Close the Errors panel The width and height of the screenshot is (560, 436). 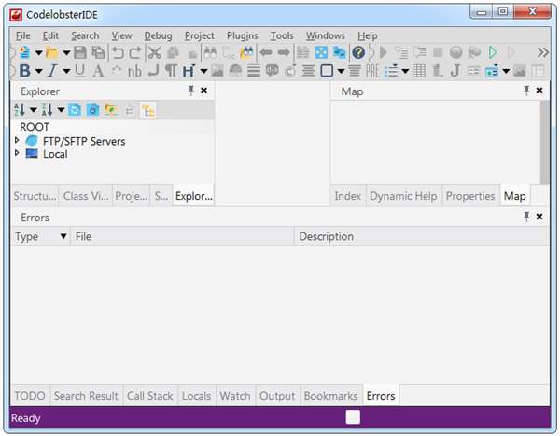pyautogui.click(x=539, y=217)
